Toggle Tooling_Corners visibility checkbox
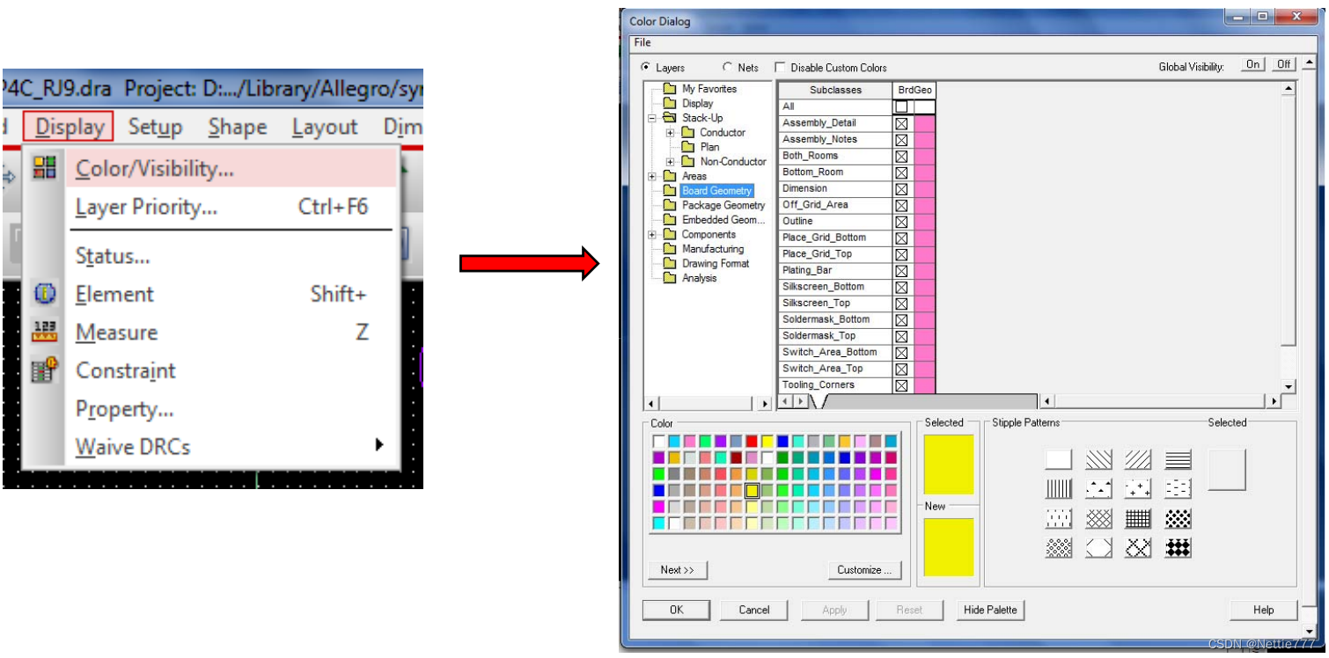Viewport: 1329px width, 658px height. tap(901, 385)
